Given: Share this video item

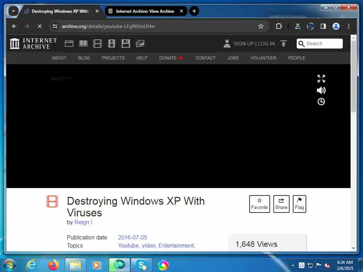Looking at the screenshot, I should 281,204.
